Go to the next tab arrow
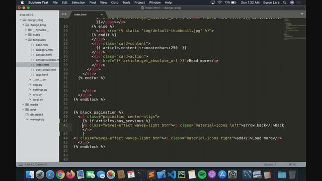This screenshot has height=181, width=322. [x=66, y=14]
